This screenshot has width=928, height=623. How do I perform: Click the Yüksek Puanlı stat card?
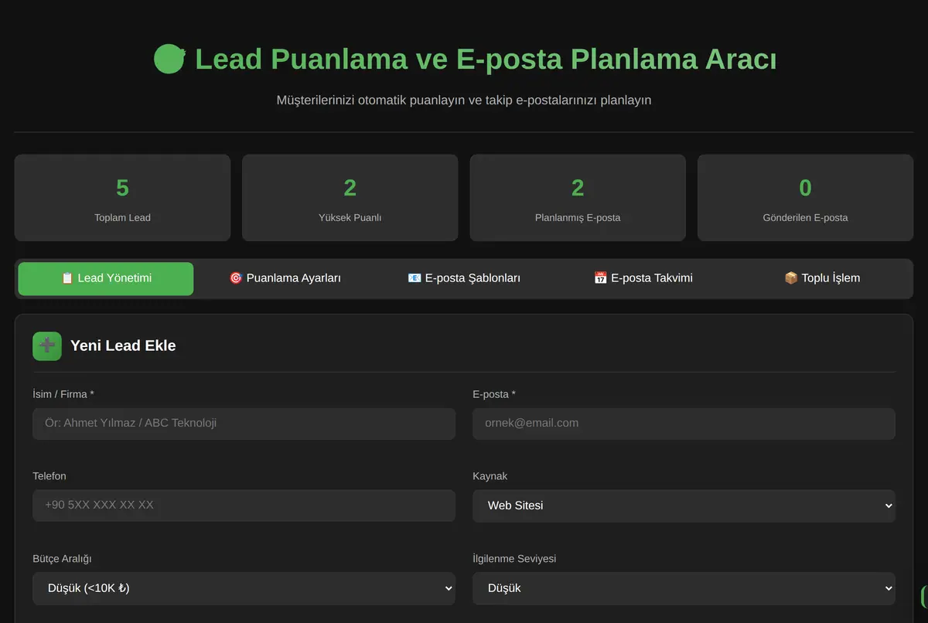pos(350,198)
